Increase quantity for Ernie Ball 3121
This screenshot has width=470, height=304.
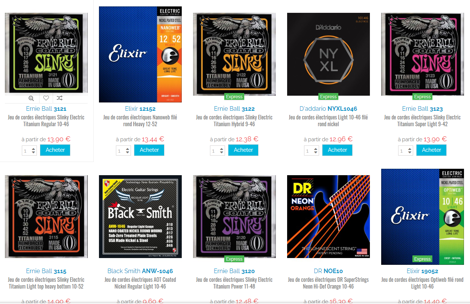[33, 149]
